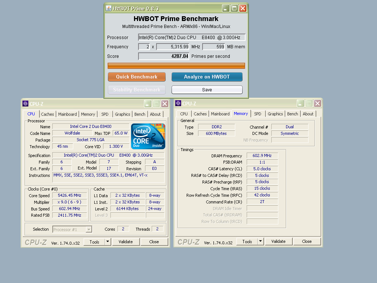
Task: Close the right CPU-Z window via X
Action: (317, 104)
